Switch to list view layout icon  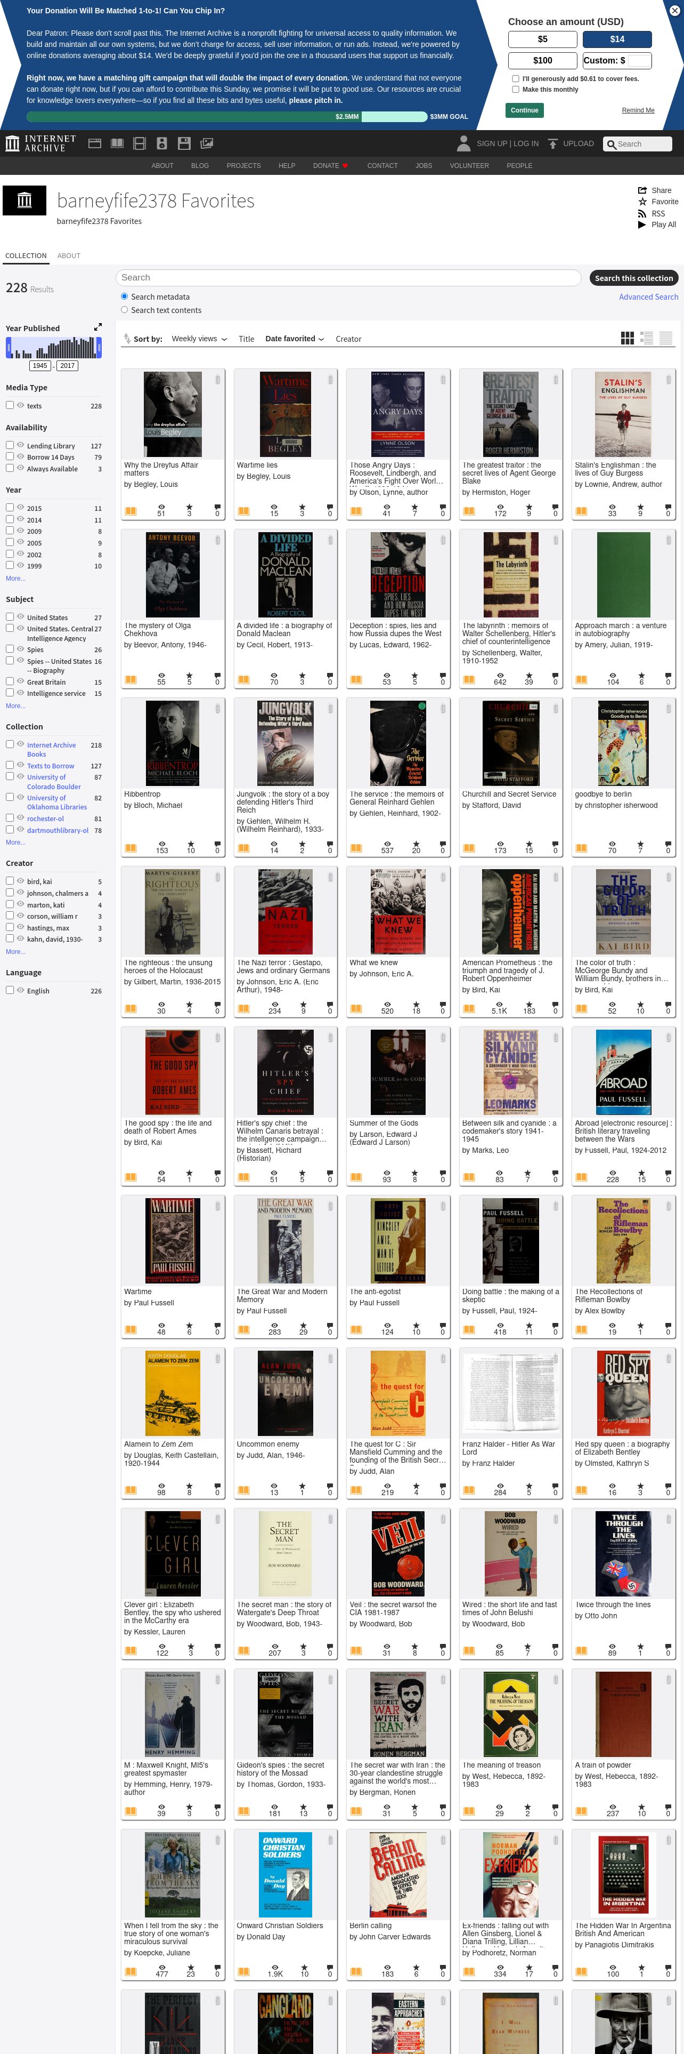click(x=647, y=338)
